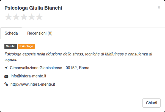Click the Salute category badge
The height and width of the screenshot is (112, 165).
click(10, 46)
